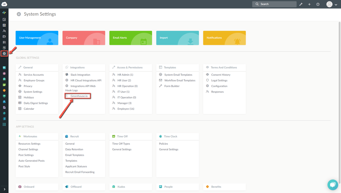This screenshot has width=341, height=193.
Task: Open Time Off Types settings
Action: 121,144
